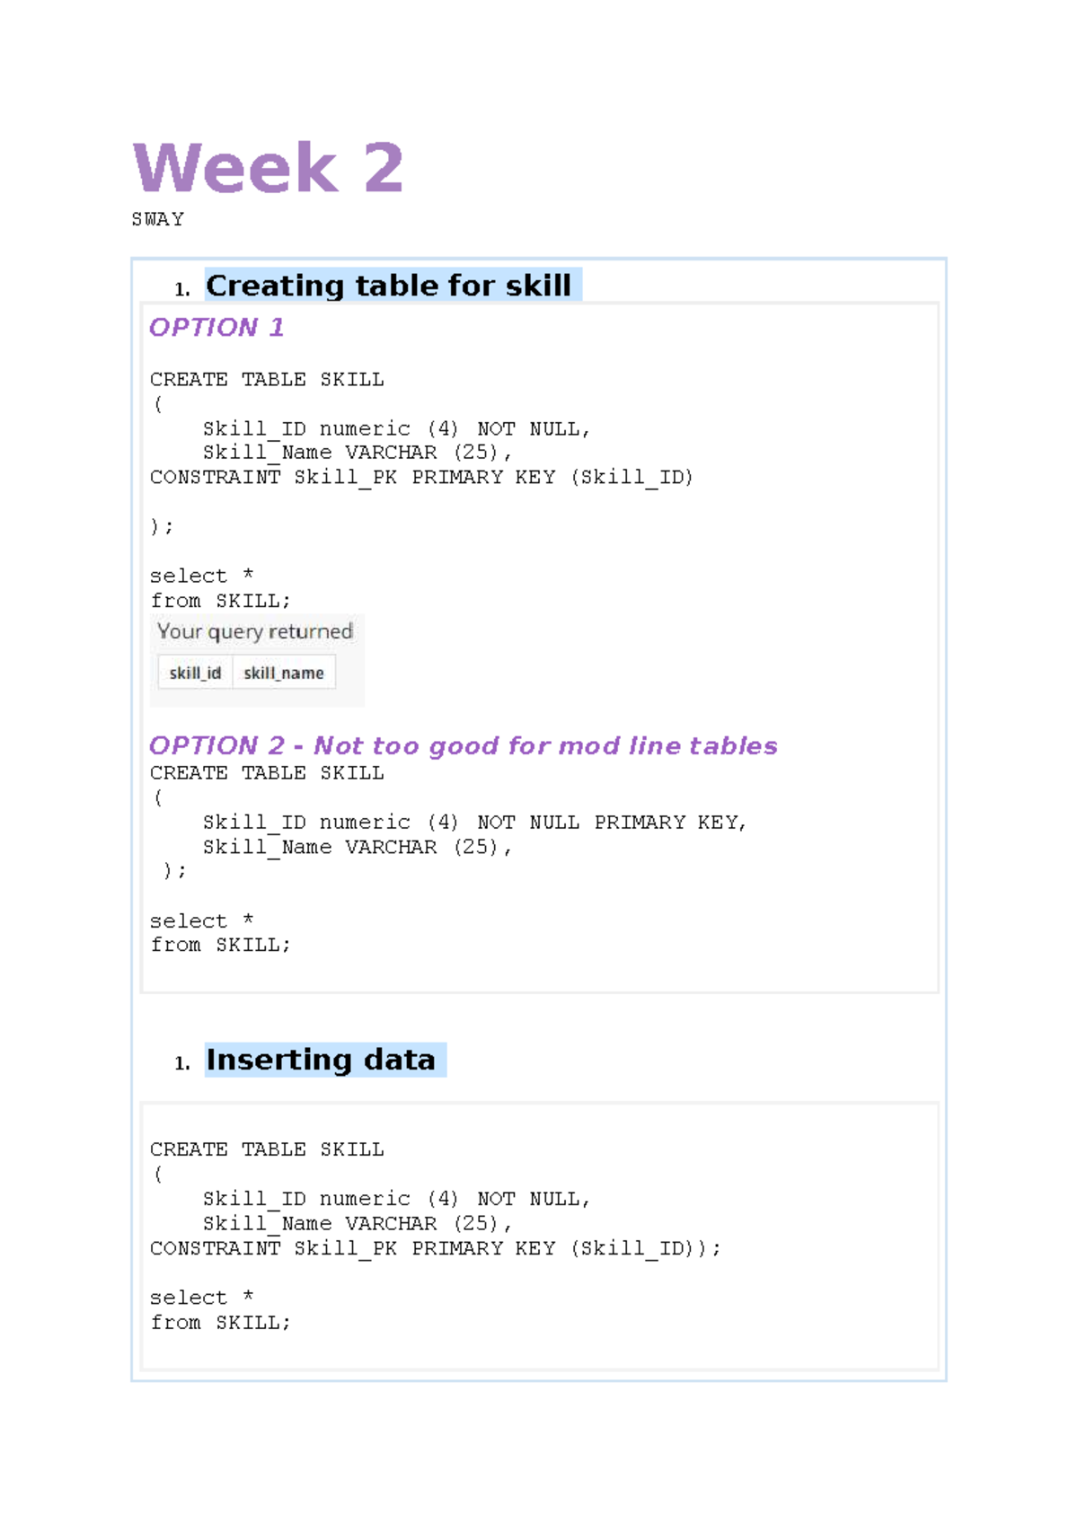Click the "Inserting data" heading
The width and height of the screenshot is (1078, 1523).
coord(321,1060)
